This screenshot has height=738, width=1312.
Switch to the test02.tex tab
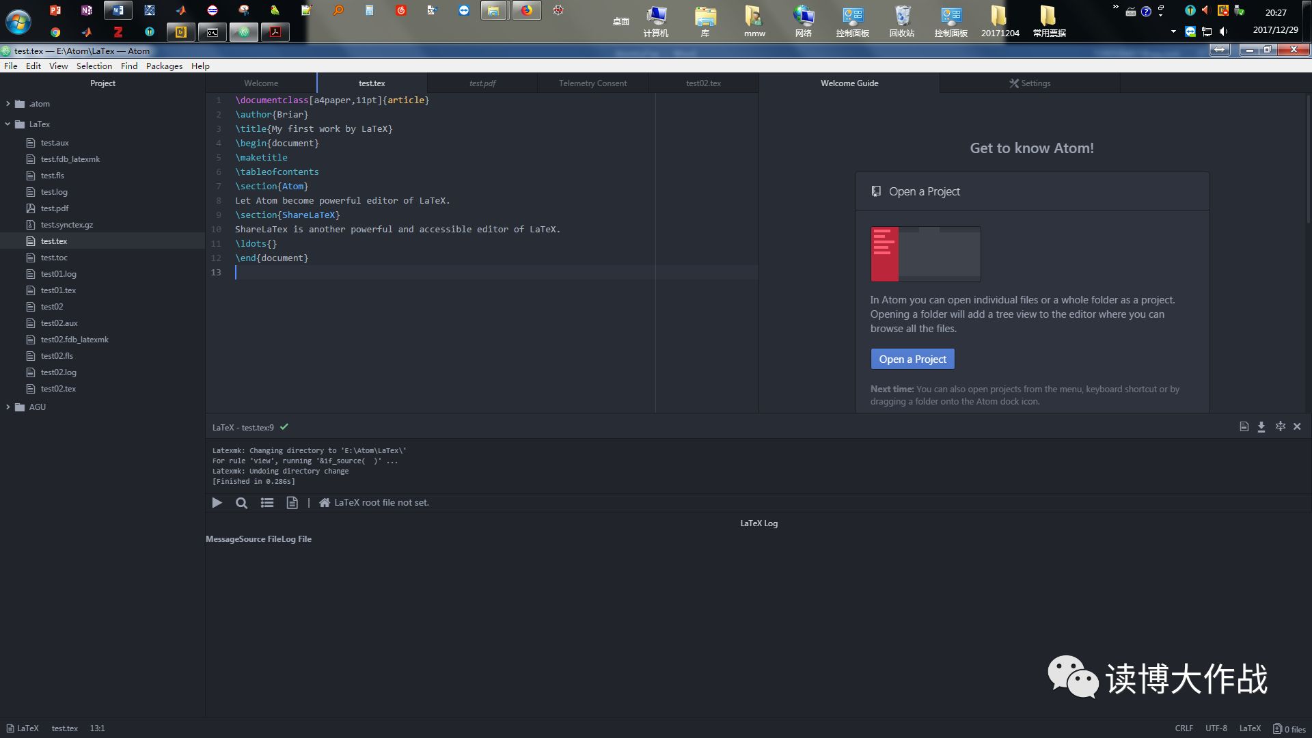(x=703, y=83)
